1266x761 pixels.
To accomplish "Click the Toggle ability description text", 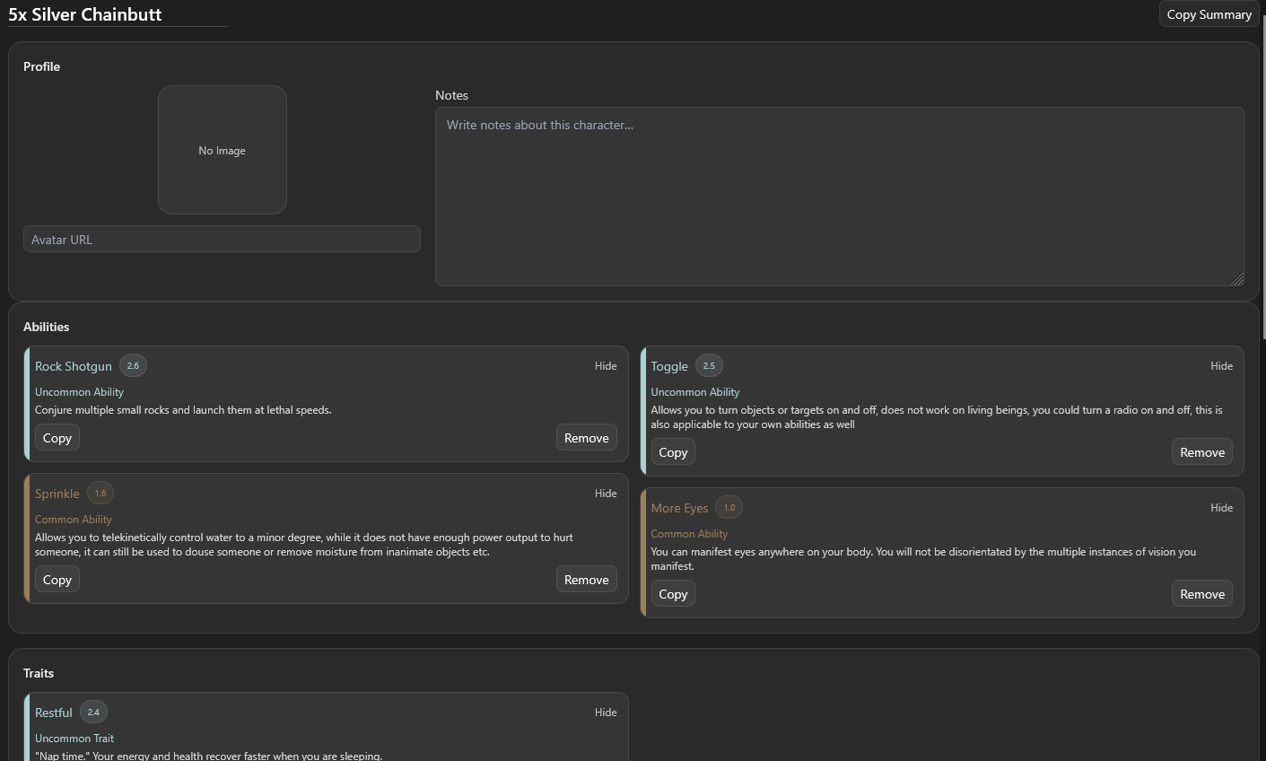I will click(937, 417).
